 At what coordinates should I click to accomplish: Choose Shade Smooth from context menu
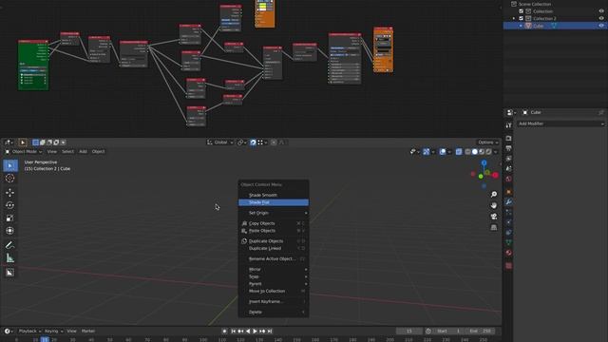point(274,195)
